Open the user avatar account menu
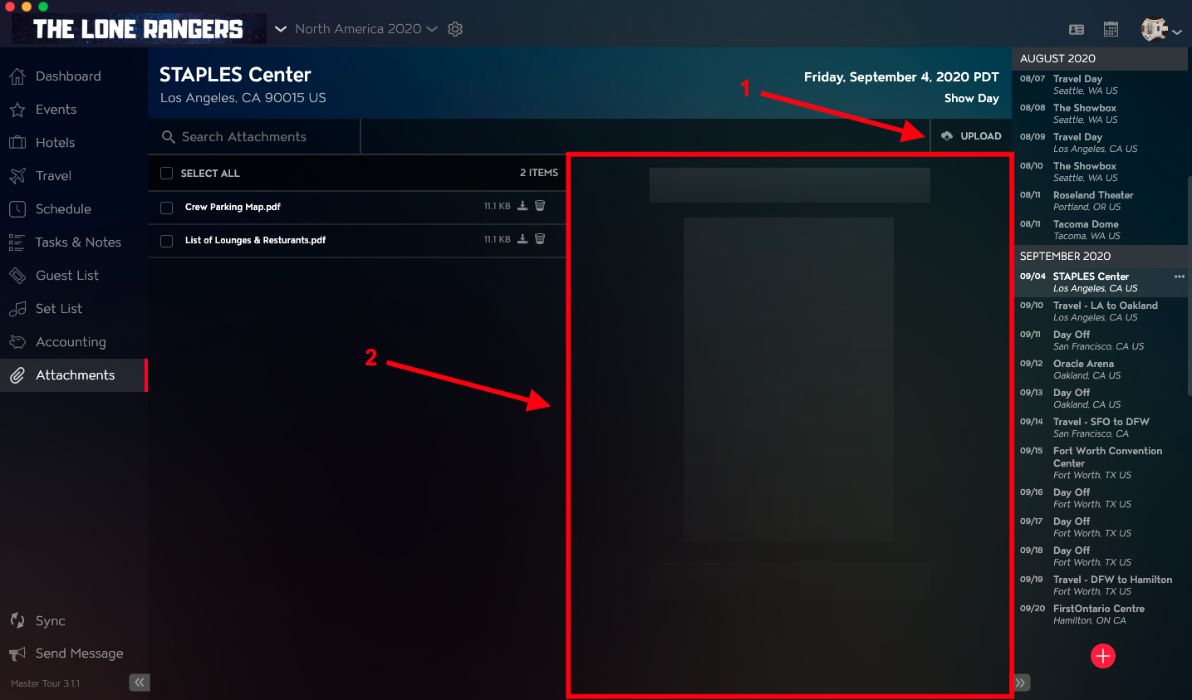1192x700 pixels. coord(1161,30)
